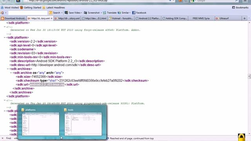This screenshot has width=251, height=141.
Task: Switch to Download Android tab
Action: pyautogui.click(x=13, y=18)
